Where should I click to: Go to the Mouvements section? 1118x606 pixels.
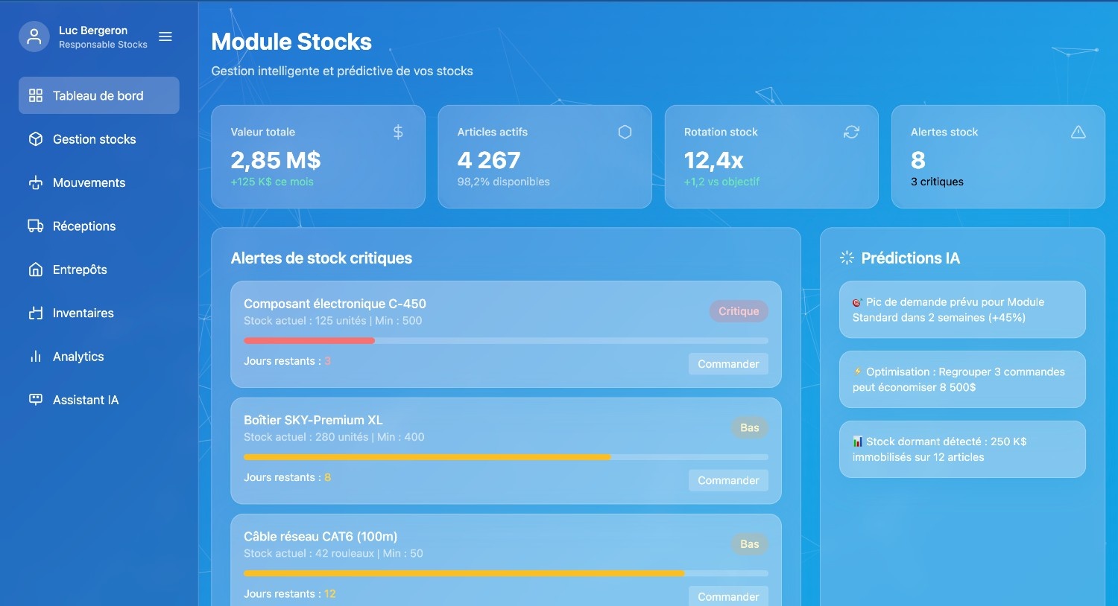pyautogui.click(x=89, y=182)
